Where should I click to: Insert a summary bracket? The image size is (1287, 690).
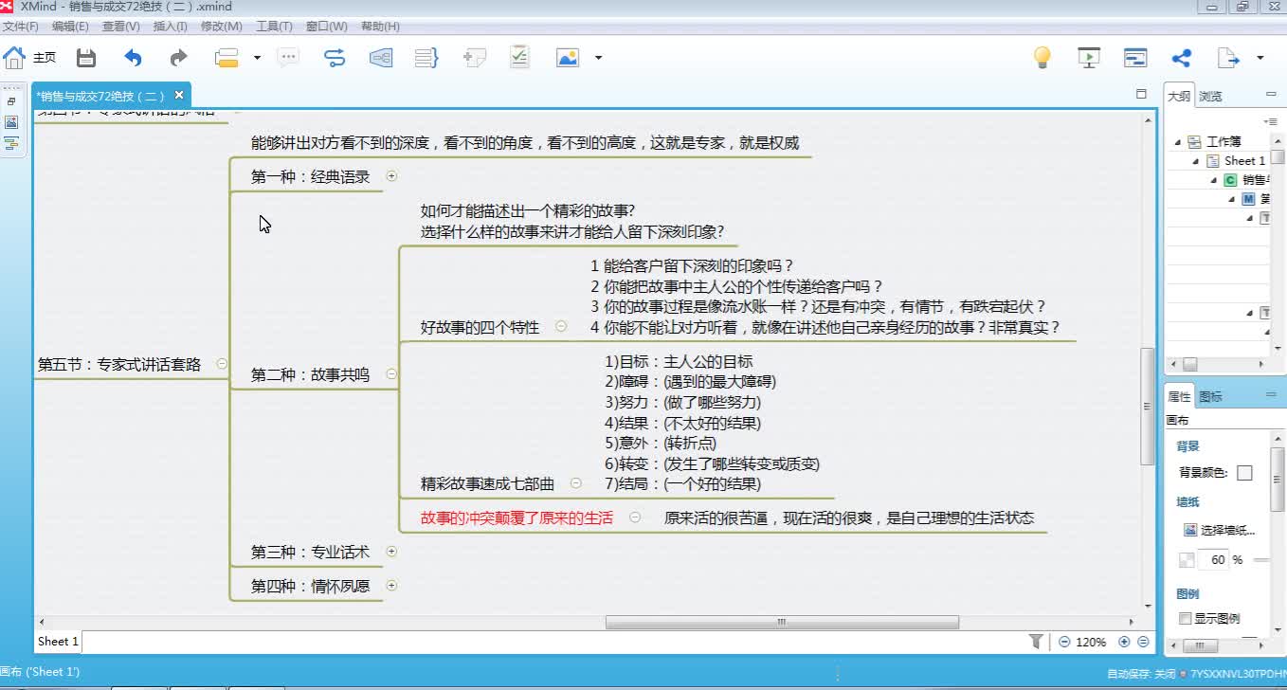pos(426,58)
